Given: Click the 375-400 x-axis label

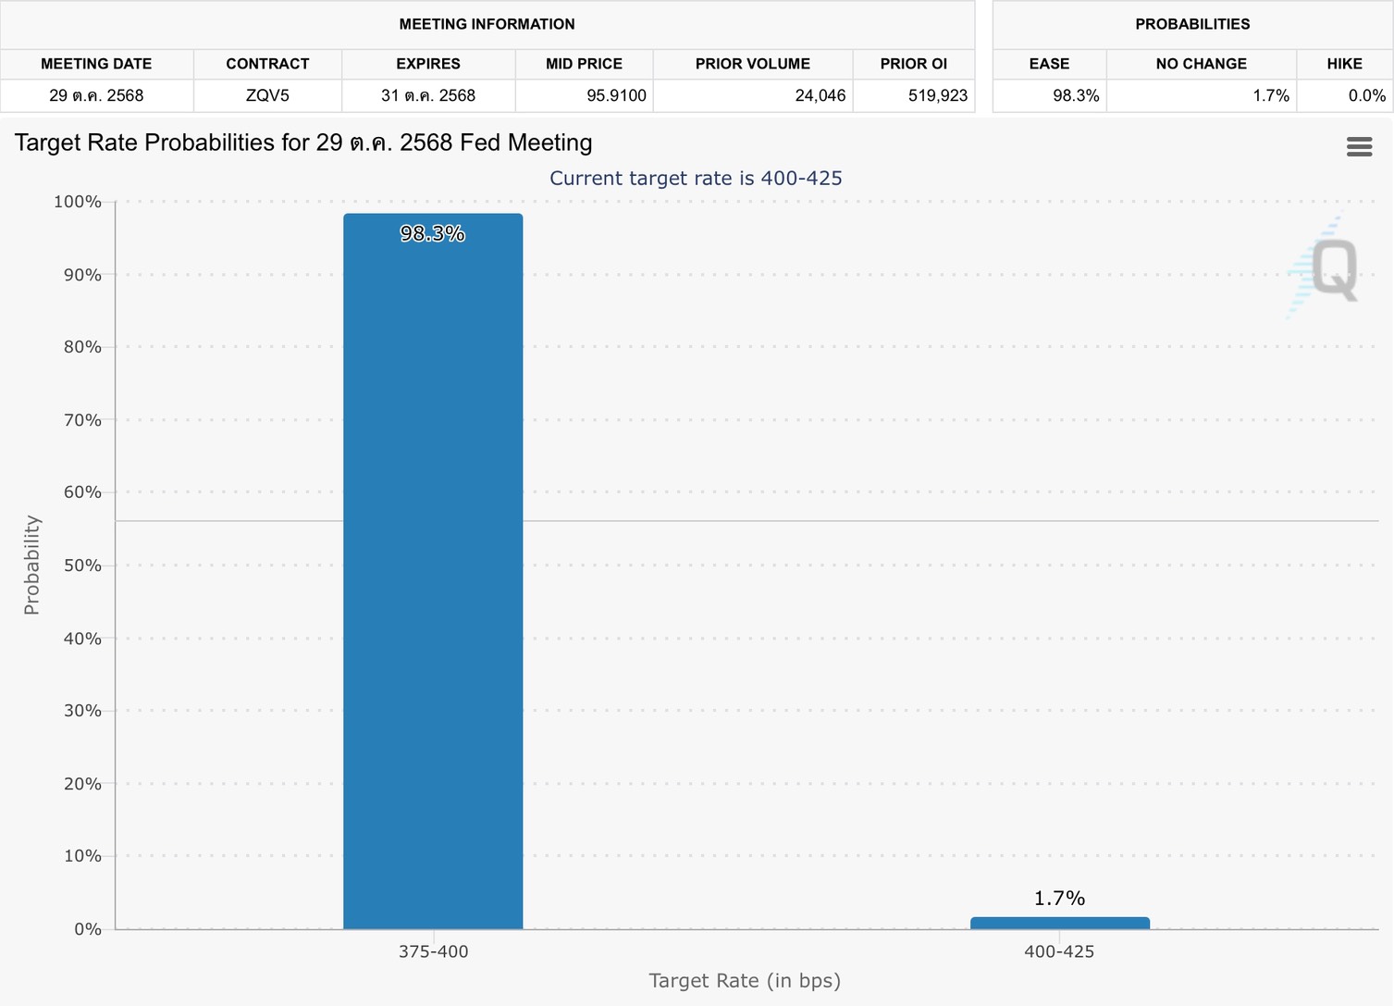Looking at the screenshot, I should point(433,951).
